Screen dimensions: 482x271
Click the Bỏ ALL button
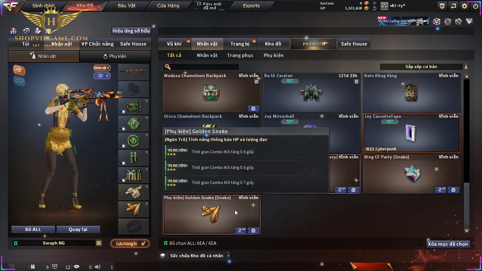coord(33,229)
